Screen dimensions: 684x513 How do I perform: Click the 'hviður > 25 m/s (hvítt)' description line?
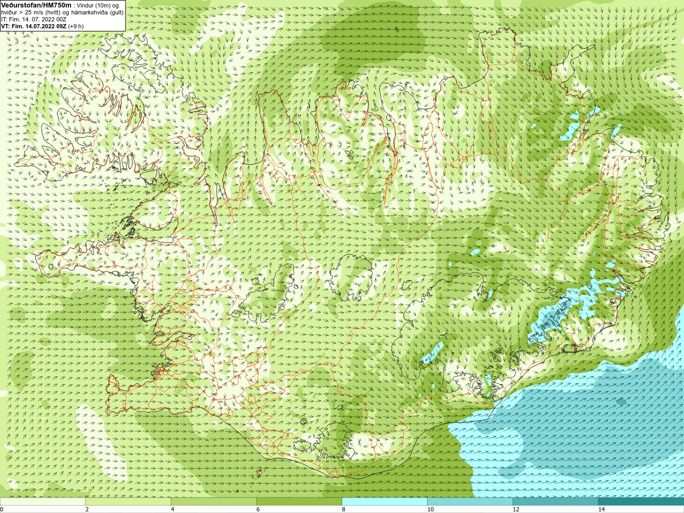63,12
